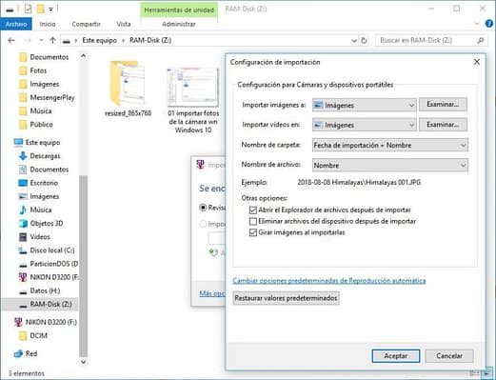The image size is (496, 380).
Task: Open the Red network icon
Action: (18, 353)
